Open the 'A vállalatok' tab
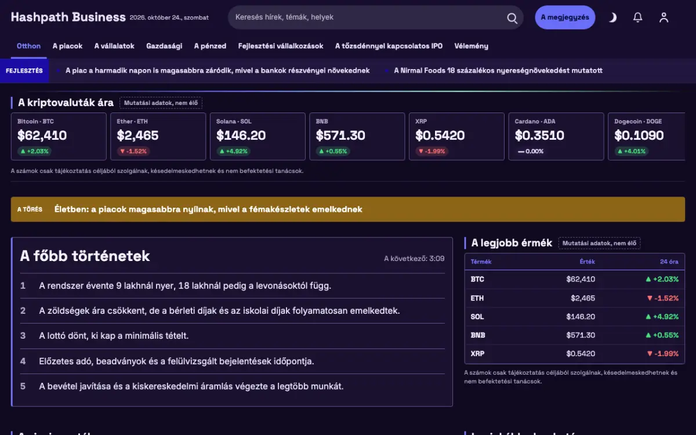 pos(114,46)
